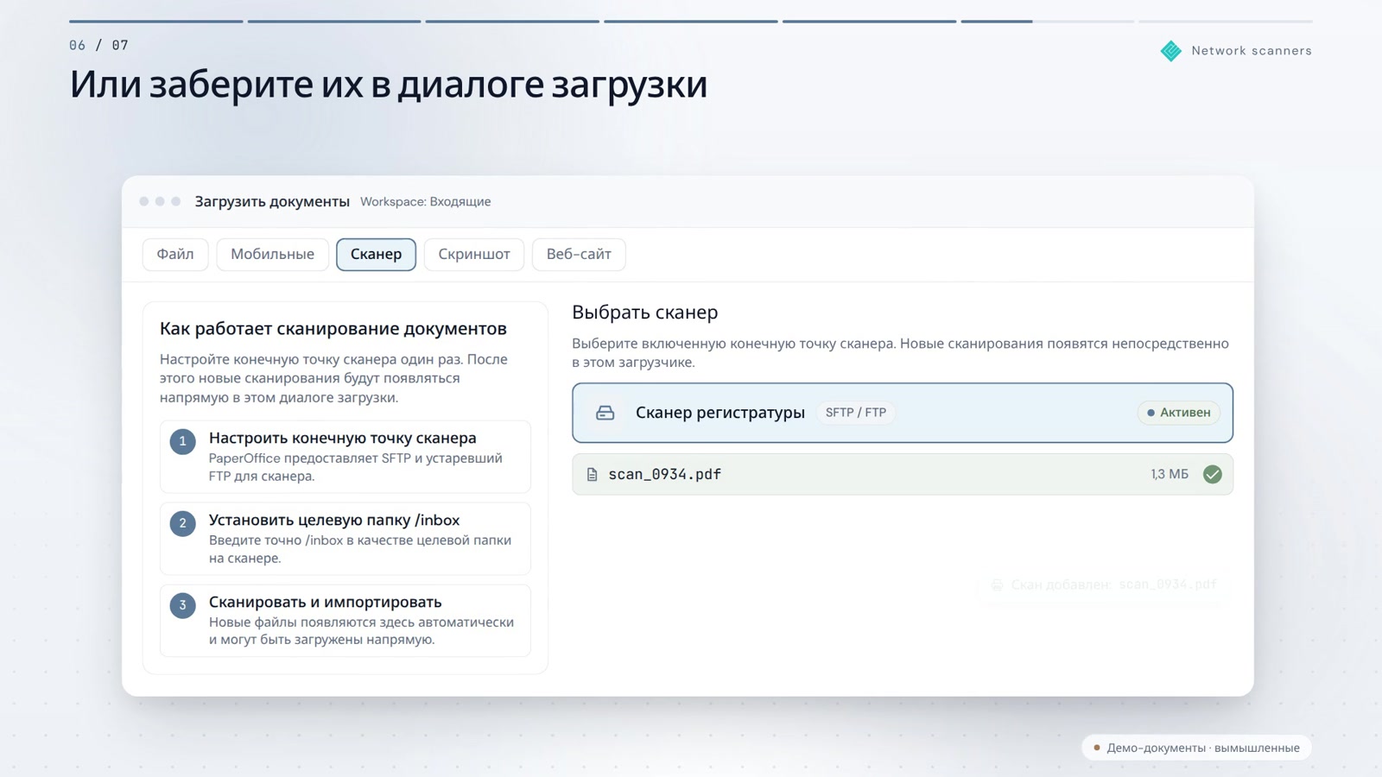Click the first segment of the progress bar
Screen dimensions: 1382x777
click(156, 21)
